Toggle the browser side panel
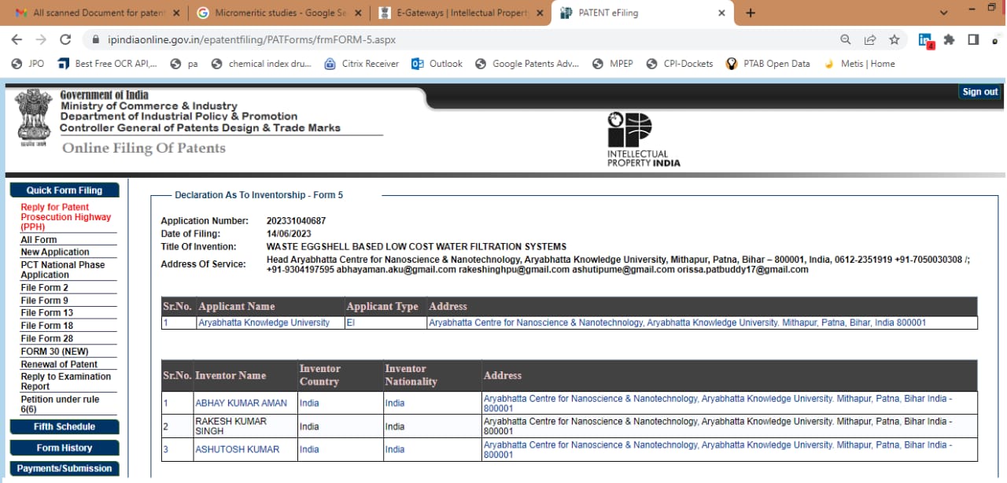 973,39
